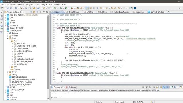Open the Run button dropdown arrow
The width and height of the screenshot is (183, 103).
coord(69,8)
